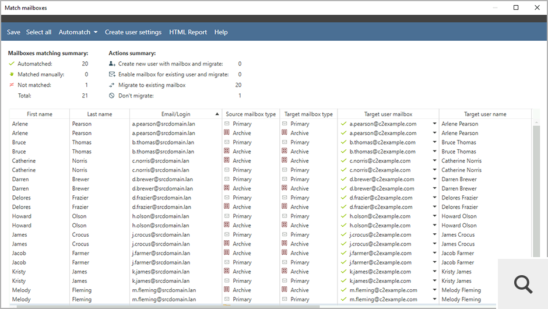Click target Primary icon in second Catherine Norris row
Viewport: 548px width, 309px height.
pos(284,170)
